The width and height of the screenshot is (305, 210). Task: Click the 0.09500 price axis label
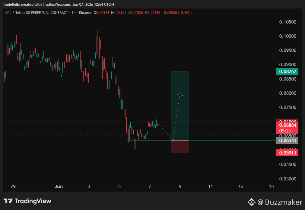coord(288,50)
